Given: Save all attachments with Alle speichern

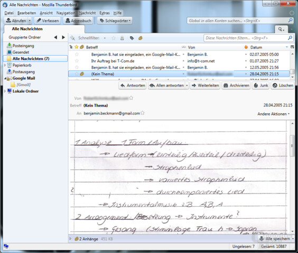Looking at the screenshot, I should coord(274,239).
